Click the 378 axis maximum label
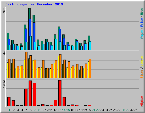The width and height of the screenshot is (145, 113). point(5,10)
